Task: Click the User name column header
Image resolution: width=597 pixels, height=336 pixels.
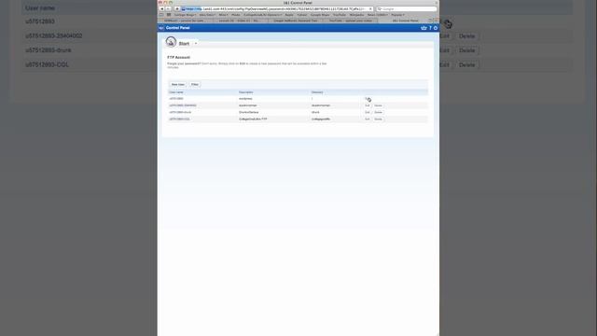Action: click(x=176, y=92)
